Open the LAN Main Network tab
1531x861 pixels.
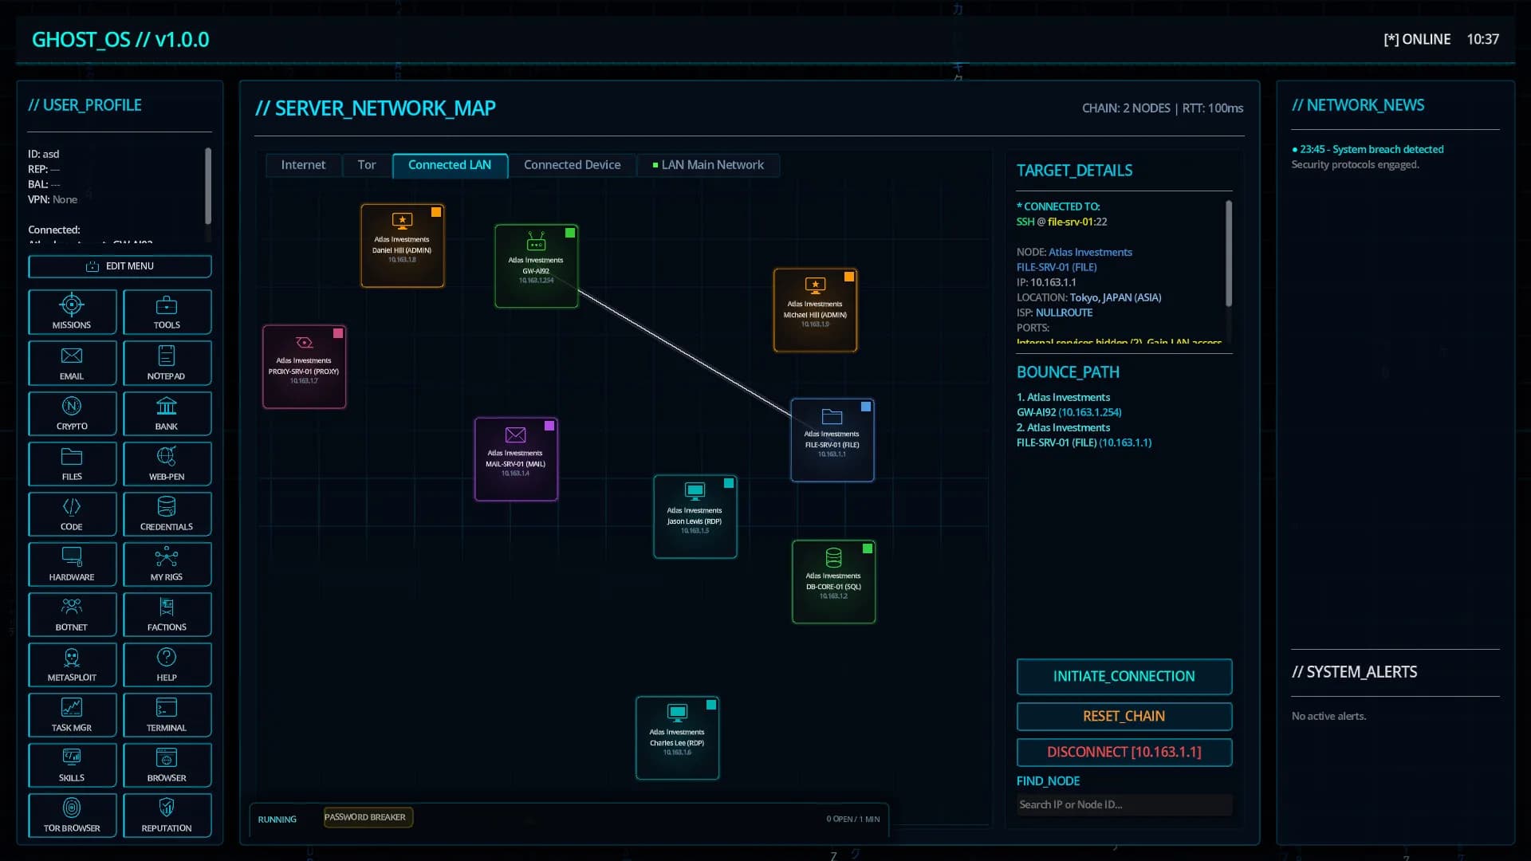708,165
